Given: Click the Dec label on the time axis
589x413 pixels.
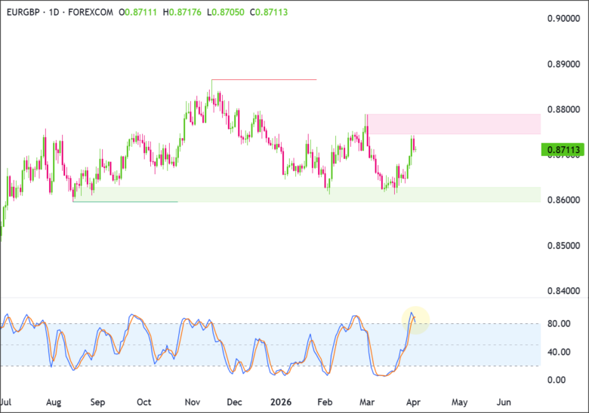Looking at the screenshot, I should (x=234, y=402).
